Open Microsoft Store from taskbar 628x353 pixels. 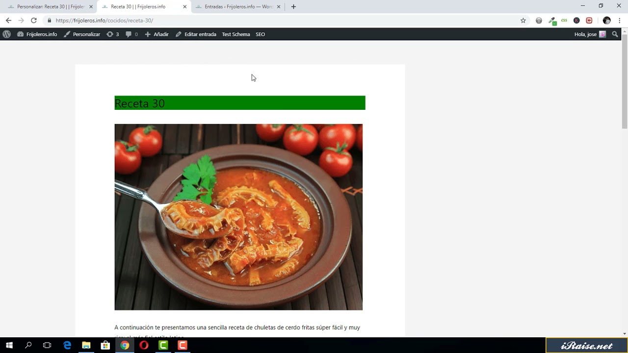click(105, 345)
